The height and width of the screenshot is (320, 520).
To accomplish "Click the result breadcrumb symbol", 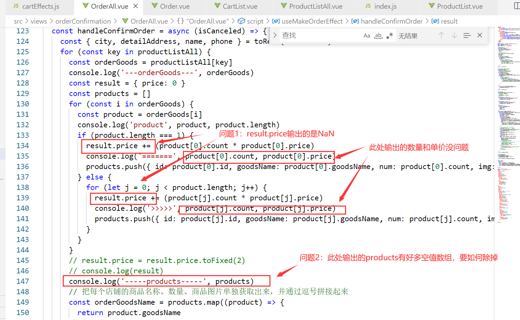I will [x=445, y=22].
